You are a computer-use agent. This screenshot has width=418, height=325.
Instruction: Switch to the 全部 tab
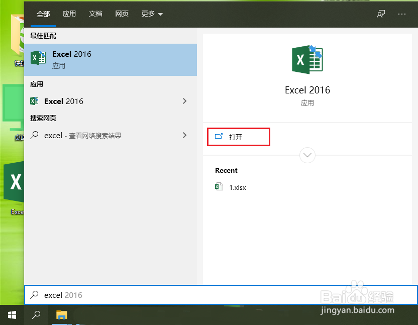click(x=43, y=14)
